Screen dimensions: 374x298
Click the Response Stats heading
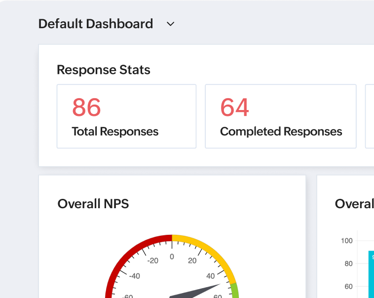click(x=104, y=70)
